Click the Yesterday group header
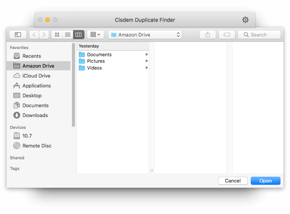The image size is (290, 214). coord(113,46)
